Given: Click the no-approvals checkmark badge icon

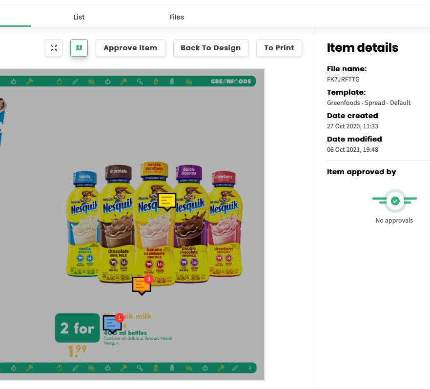Looking at the screenshot, I should (x=395, y=201).
